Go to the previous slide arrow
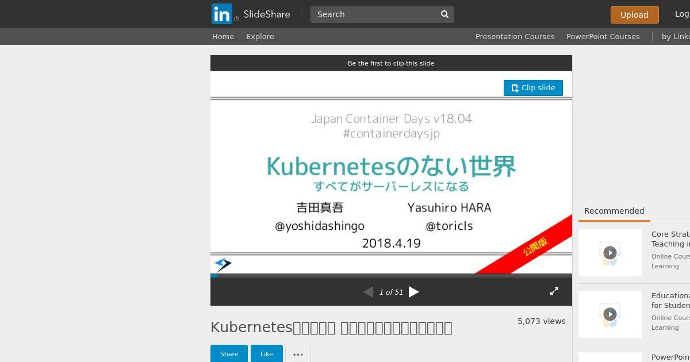The width and height of the screenshot is (690, 362). pos(368,292)
